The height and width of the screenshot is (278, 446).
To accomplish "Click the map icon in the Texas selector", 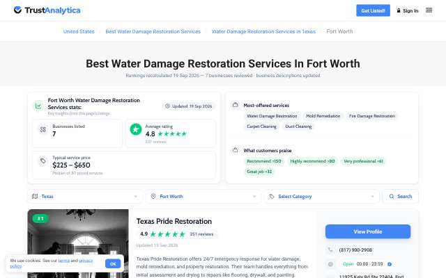I will [x=35, y=196].
